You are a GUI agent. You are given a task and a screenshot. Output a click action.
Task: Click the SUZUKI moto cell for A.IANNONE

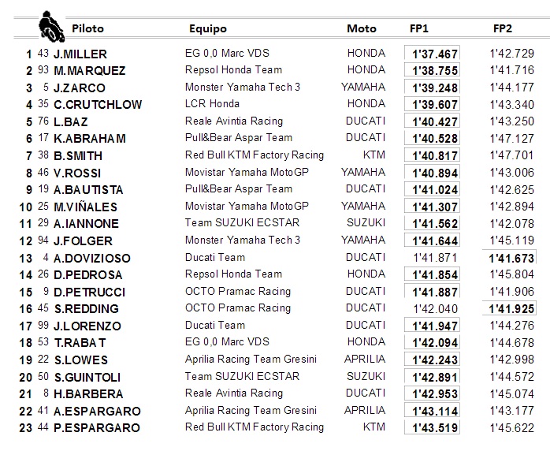366,222
